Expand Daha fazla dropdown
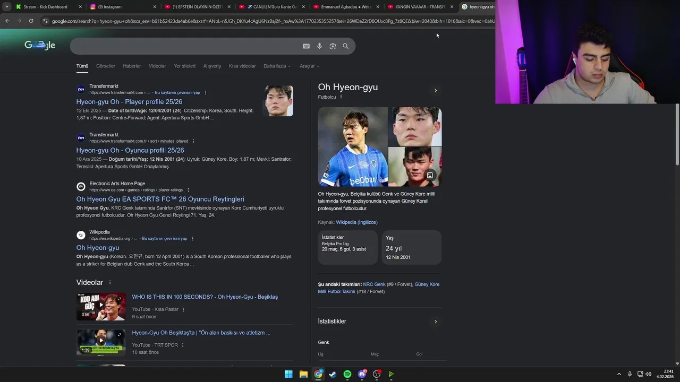 pos(277,66)
